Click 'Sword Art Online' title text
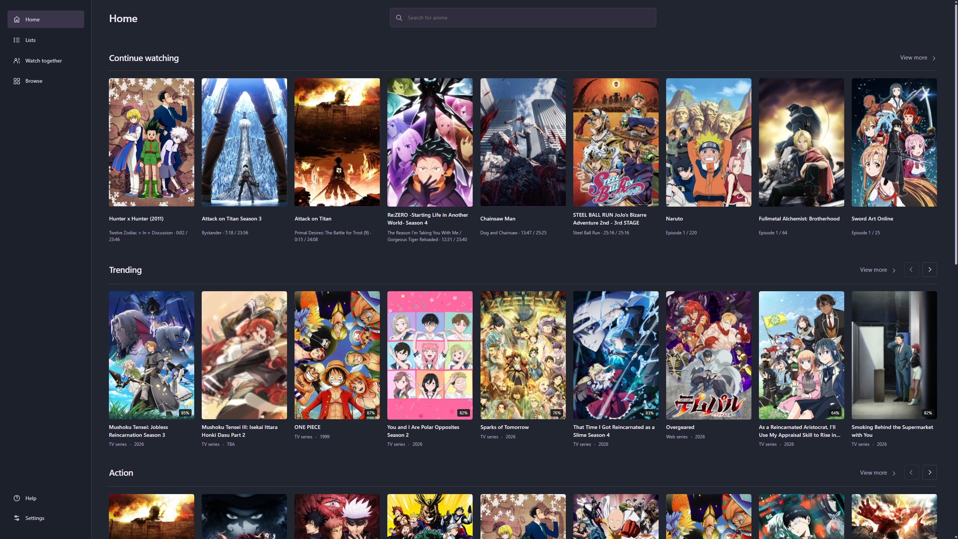The image size is (958, 539). click(x=872, y=219)
